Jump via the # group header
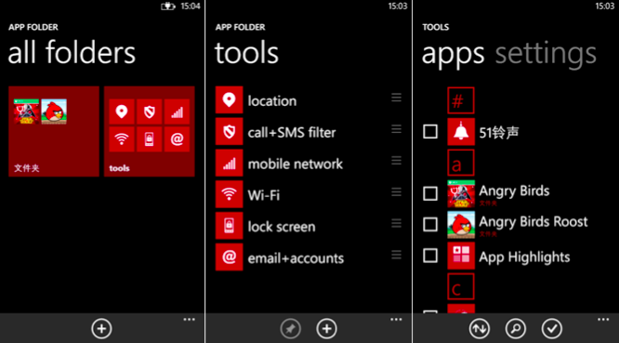This screenshot has height=343, width=619. (461, 100)
